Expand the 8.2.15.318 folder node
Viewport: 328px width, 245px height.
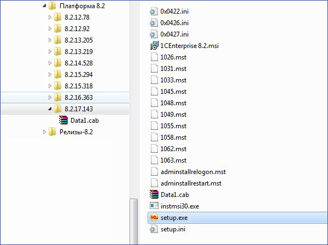pos(50,86)
